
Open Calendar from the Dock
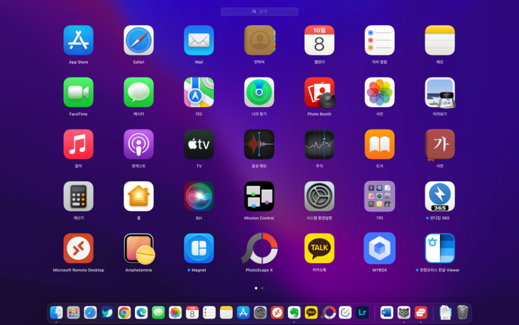(192, 313)
